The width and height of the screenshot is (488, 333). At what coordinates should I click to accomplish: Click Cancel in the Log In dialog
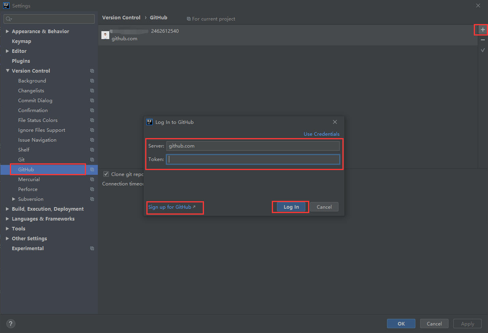pyautogui.click(x=324, y=207)
